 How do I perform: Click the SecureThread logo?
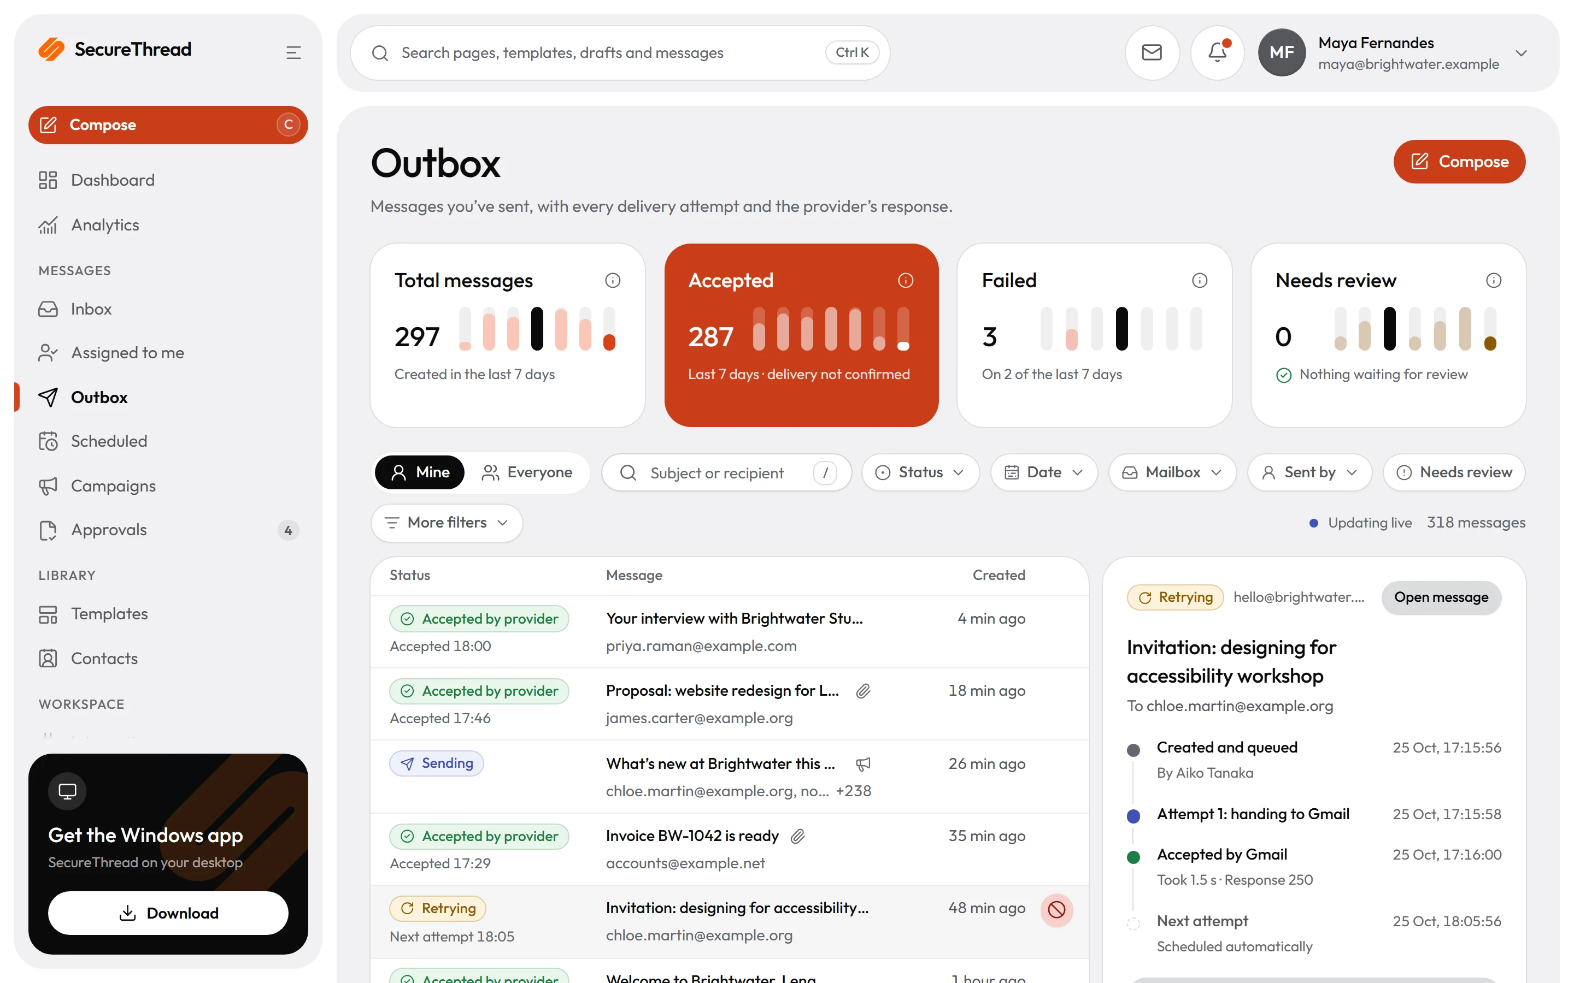[x=115, y=49]
